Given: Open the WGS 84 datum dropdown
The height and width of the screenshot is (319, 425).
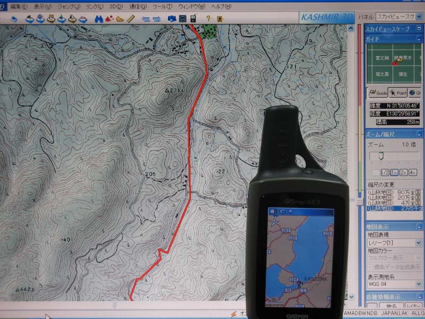Looking at the screenshot, I should click(x=419, y=284).
